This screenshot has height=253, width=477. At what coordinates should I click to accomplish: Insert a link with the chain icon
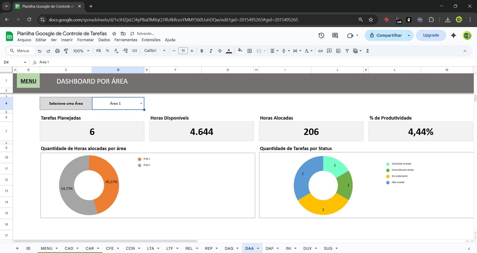pyautogui.click(x=320, y=51)
